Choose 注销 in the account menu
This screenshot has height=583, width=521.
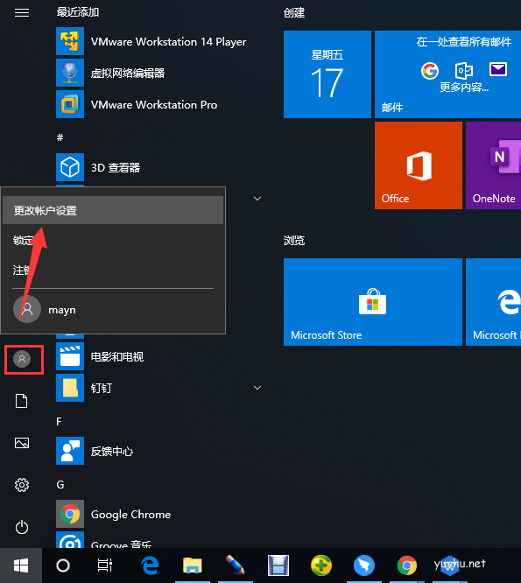tap(113, 270)
